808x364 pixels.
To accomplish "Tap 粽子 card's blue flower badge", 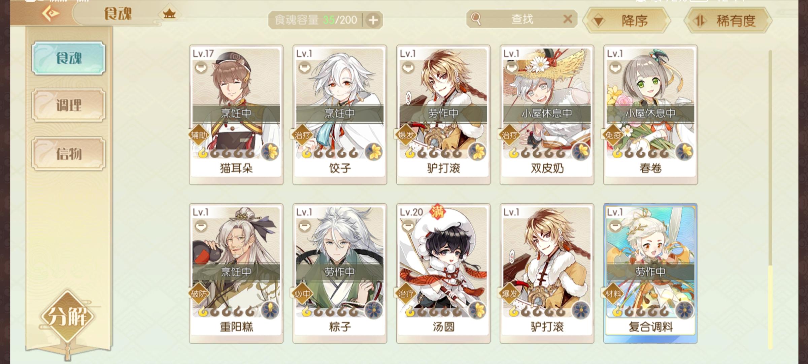I will [x=374, y=310].
